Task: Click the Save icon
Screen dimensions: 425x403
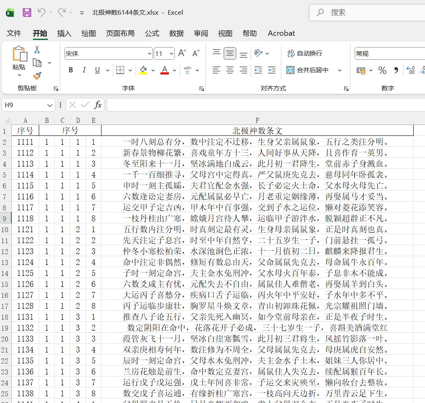Action: coord(27,12)
